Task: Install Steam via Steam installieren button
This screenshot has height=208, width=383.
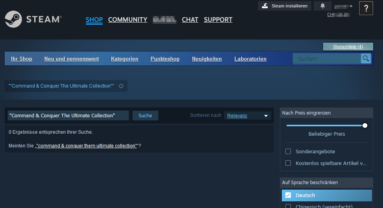Action: (x=285, y=6)
